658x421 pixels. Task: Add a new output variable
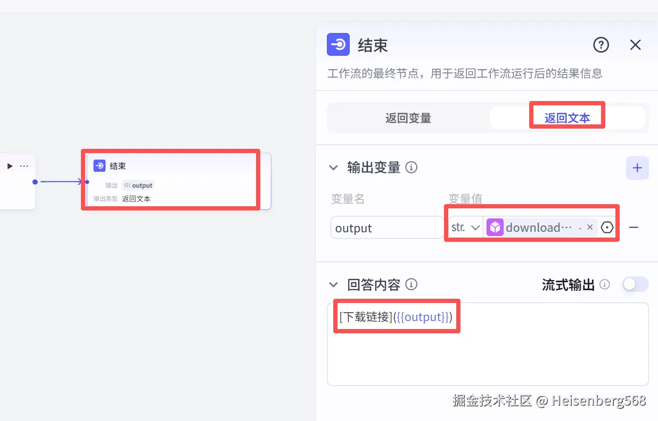tap(637, 168)
